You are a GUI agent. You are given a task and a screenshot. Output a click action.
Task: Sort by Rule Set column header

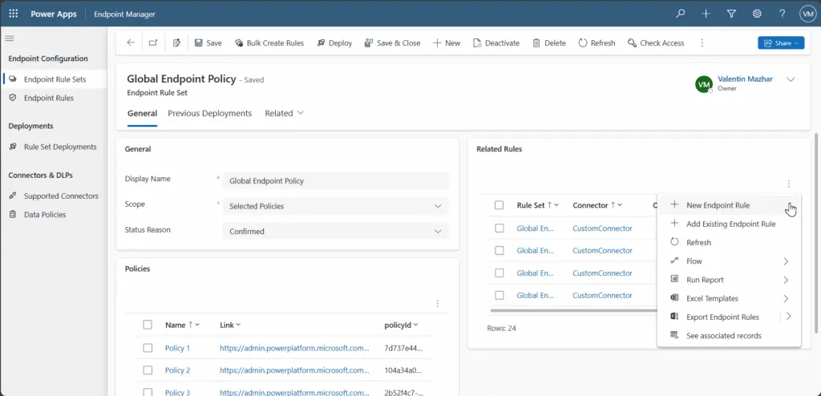pos(538,205)
